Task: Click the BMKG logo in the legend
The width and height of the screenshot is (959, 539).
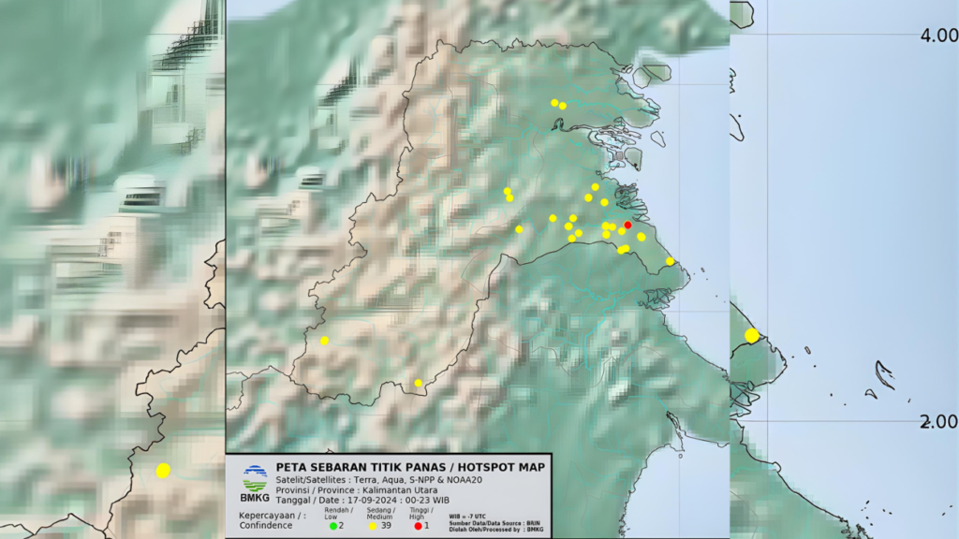Action: 255,484
